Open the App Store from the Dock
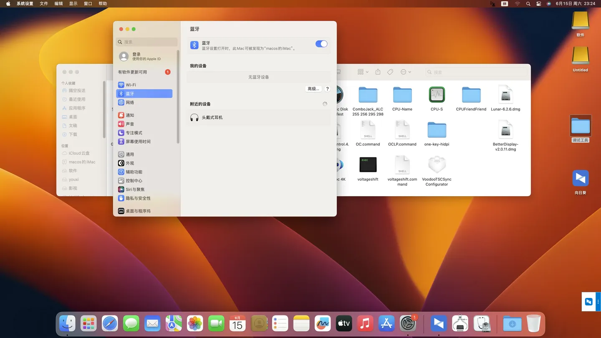The image size is (601, 338). point(386,323)
